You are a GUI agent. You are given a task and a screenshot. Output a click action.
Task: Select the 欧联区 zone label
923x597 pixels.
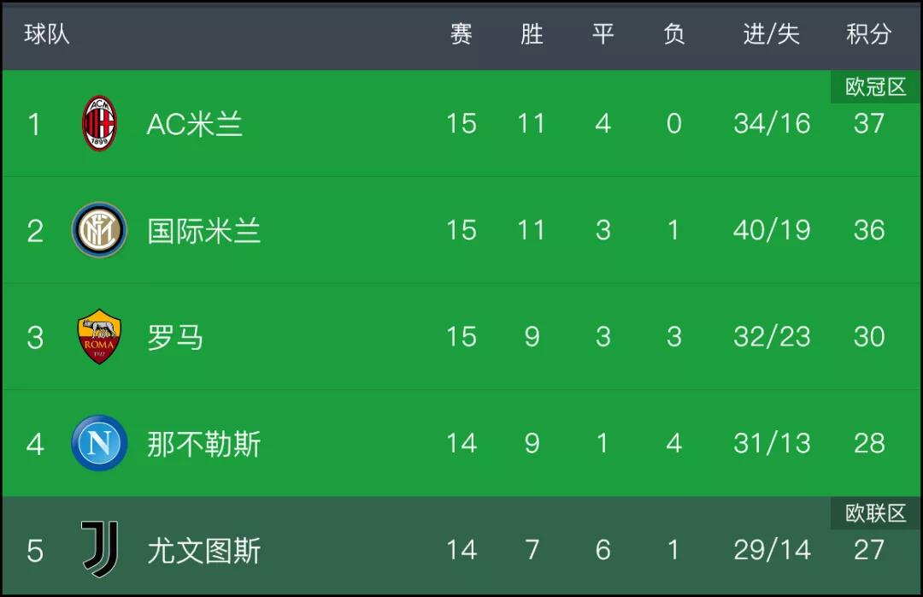875,512
